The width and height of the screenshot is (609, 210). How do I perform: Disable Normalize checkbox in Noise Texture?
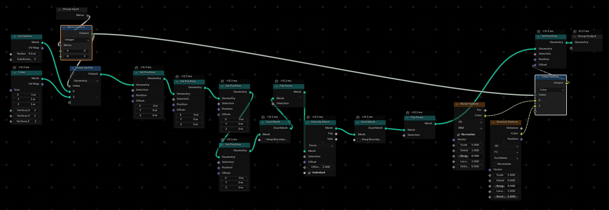458,134
